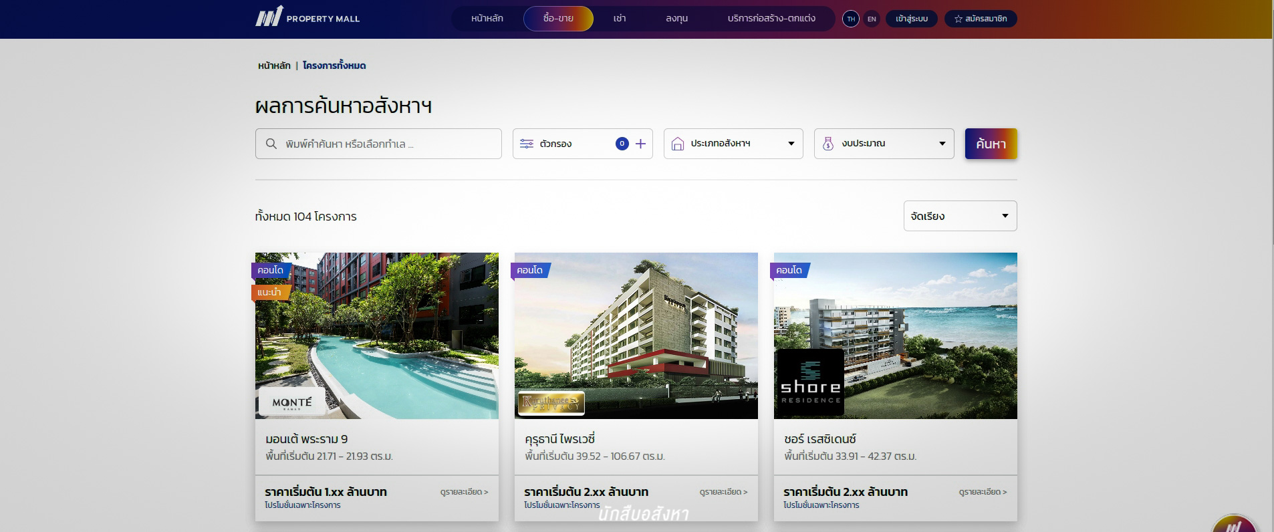Open the floating chat icon at corner
The height and width of the screenshot is (532, 1274).
1234,524
